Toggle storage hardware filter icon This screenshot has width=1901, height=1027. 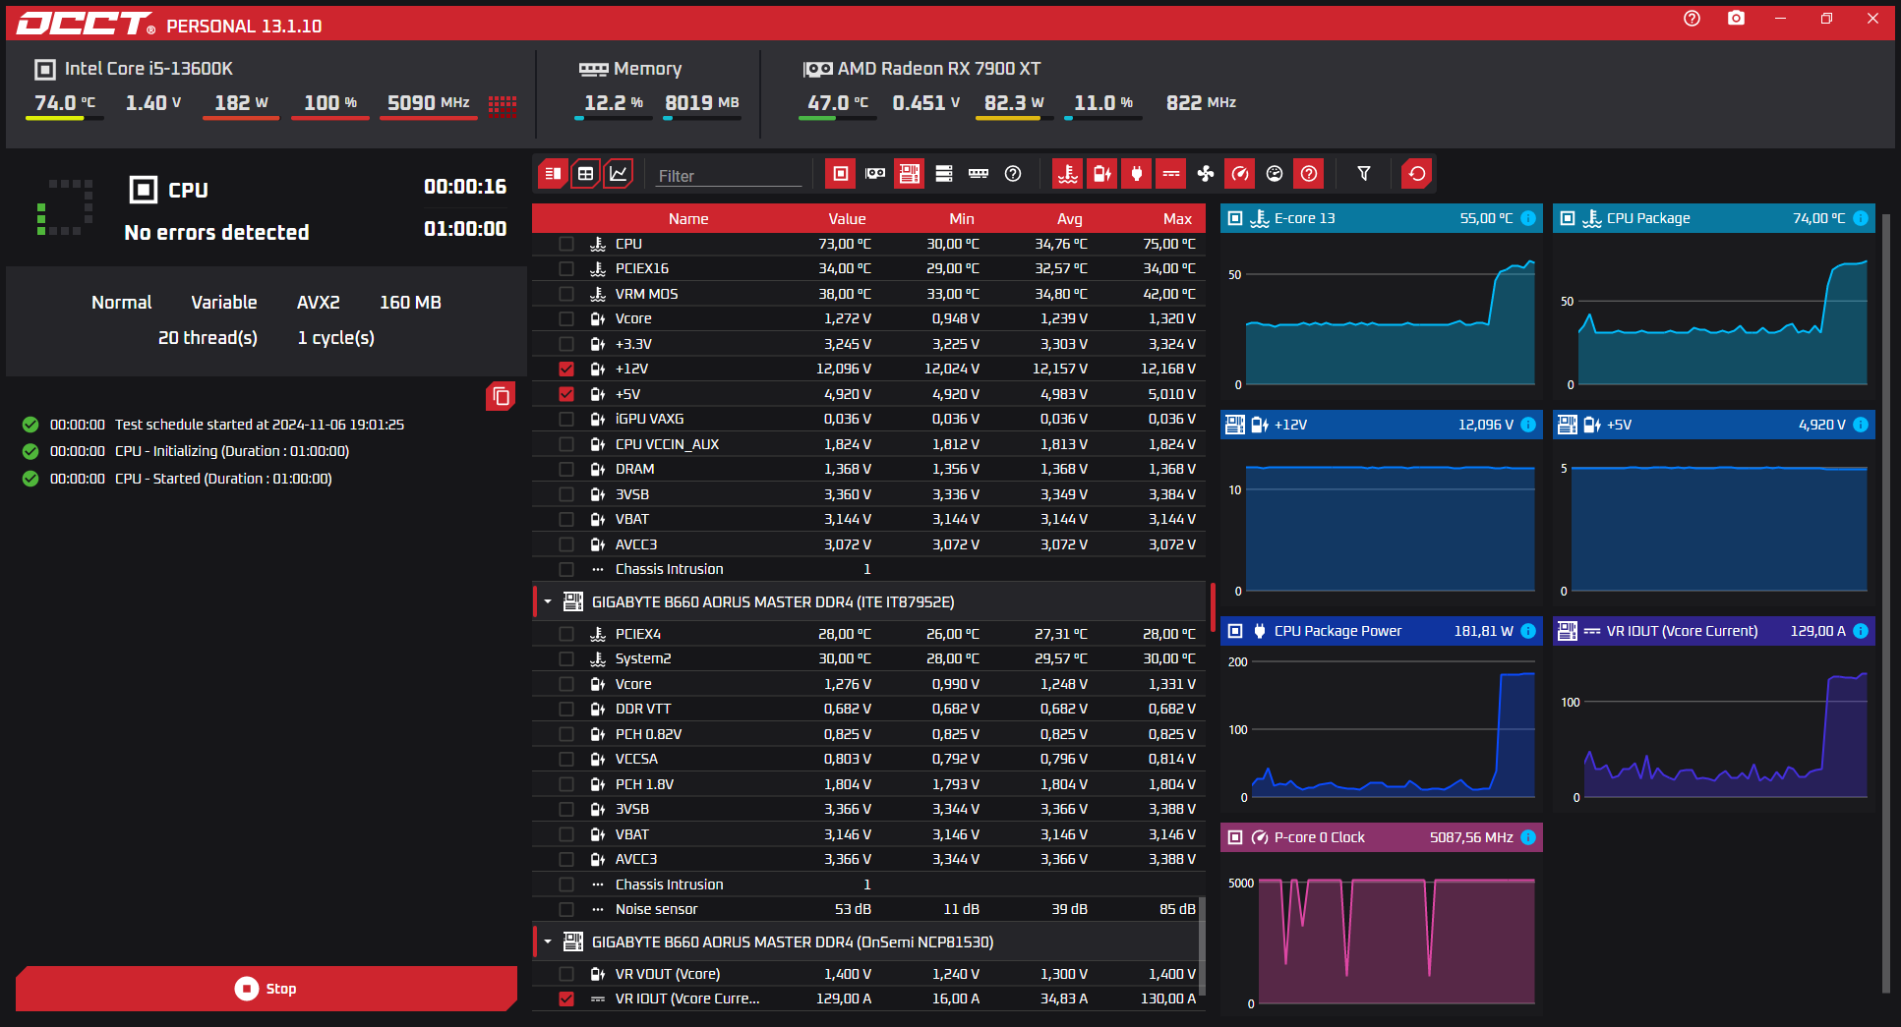click(944, 174)
